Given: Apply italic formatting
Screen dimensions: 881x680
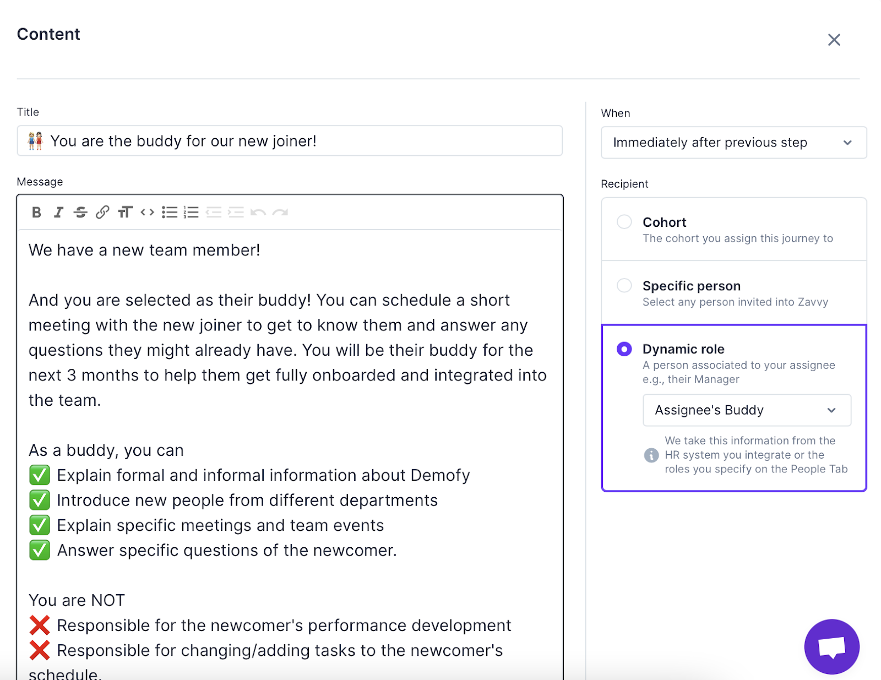Looking at the screenshot, I should coord(58,213).
